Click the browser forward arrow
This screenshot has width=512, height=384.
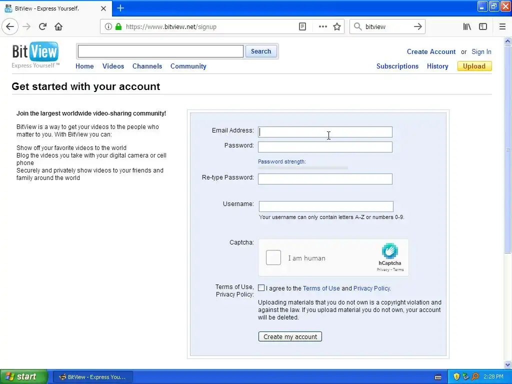[x=27, y=26]
